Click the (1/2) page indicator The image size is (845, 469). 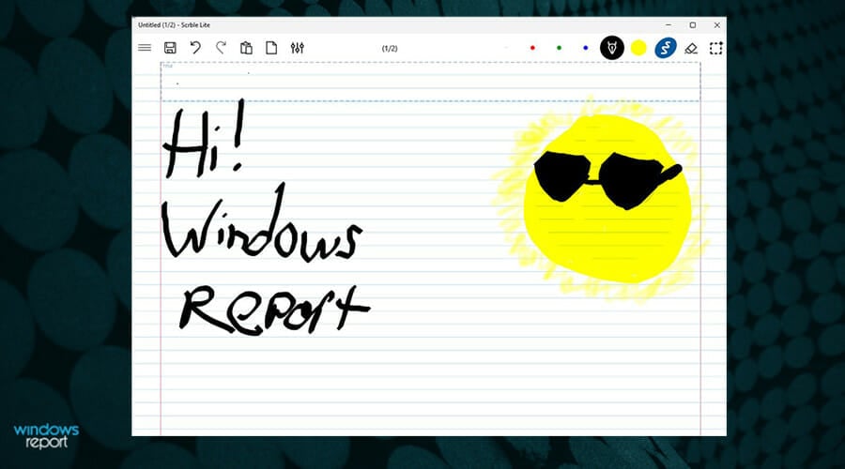pyautogui.click(x=390, y=48)
